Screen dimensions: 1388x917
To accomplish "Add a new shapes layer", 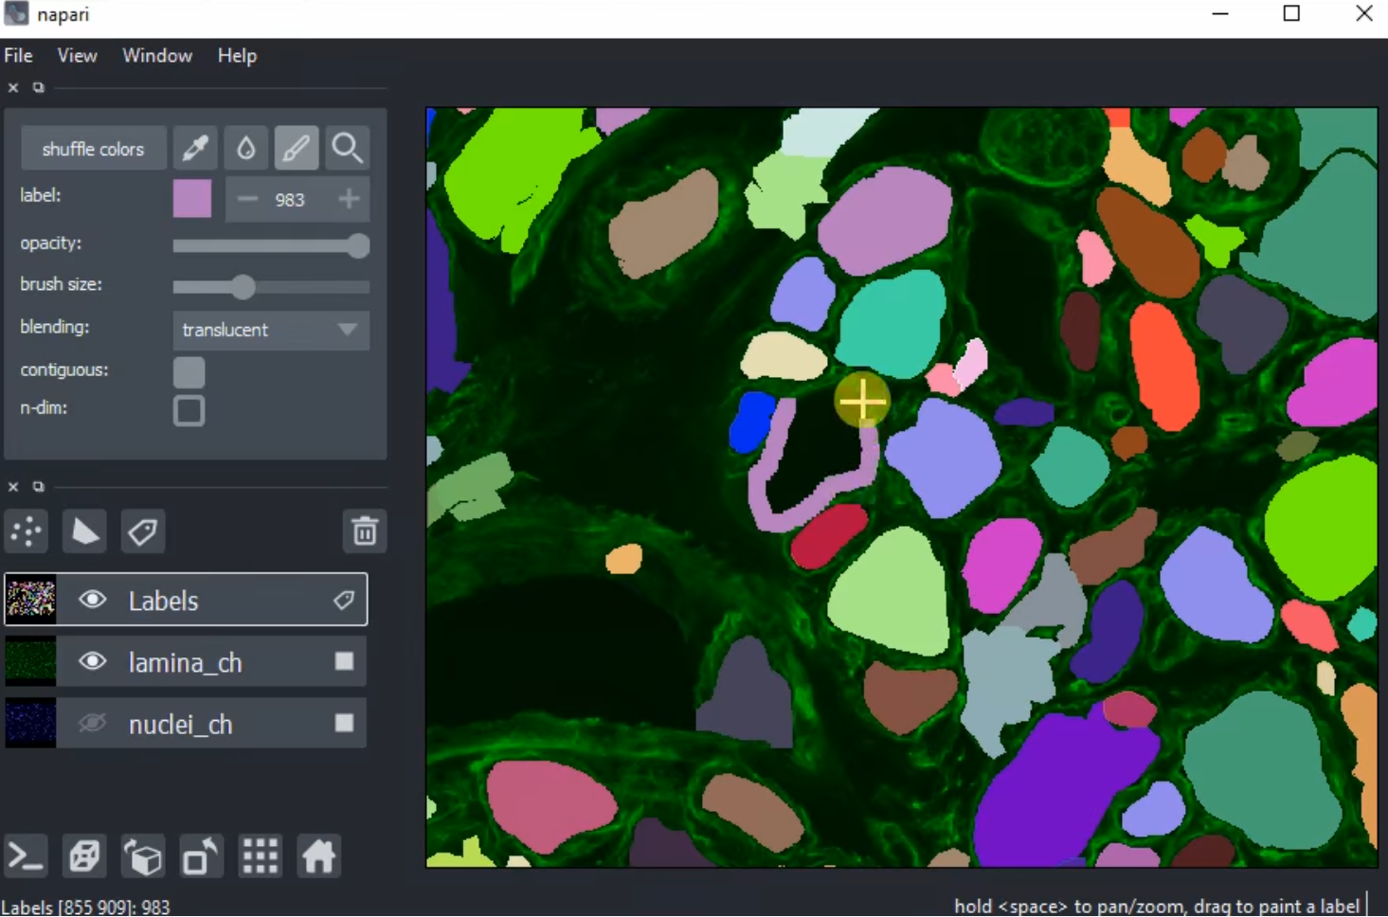I will point(84,531).
